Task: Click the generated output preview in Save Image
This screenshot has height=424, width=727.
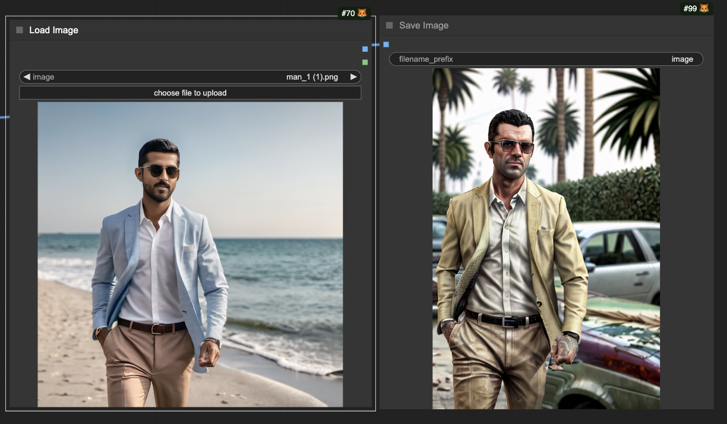Action: pyautogui.click(x=546, y=238)
